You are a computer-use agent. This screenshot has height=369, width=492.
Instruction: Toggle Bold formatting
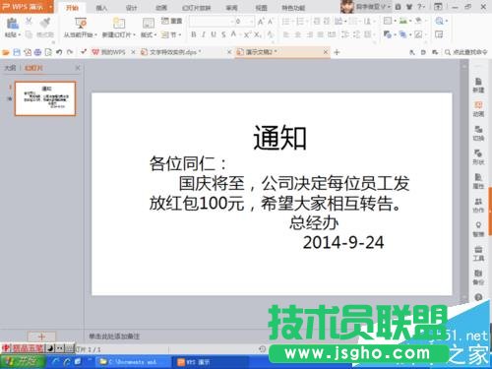[x=194, y=34]
